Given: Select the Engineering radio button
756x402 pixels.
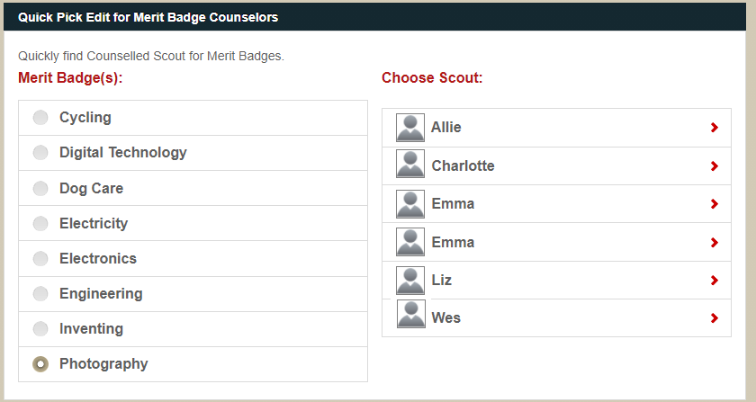Looking at the screenshot, I should (40, 294).
